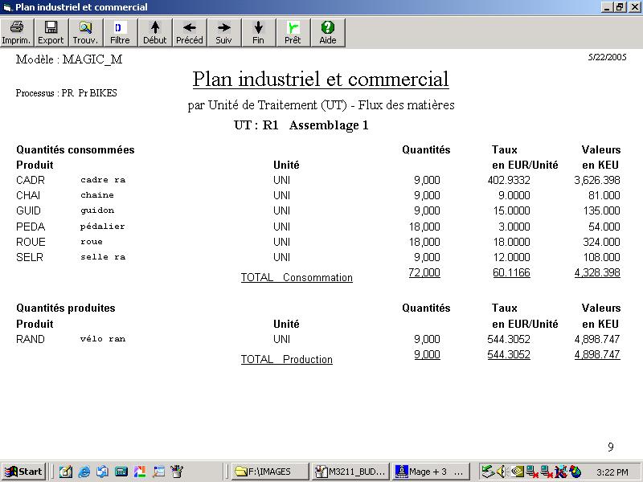
Task: Go to previous page with Précéd
Action: pyautogui.click(x=189, y=32)
